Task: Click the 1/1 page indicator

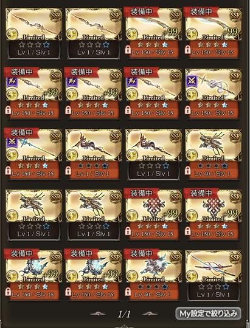Action: pos(124,314)
